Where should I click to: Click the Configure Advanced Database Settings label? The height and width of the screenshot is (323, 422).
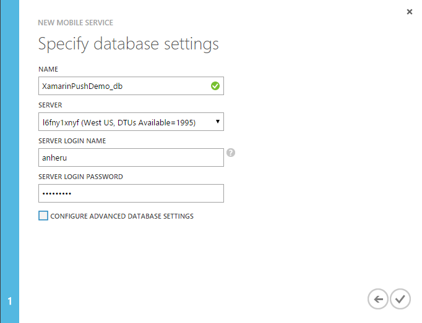coord(122,216)
